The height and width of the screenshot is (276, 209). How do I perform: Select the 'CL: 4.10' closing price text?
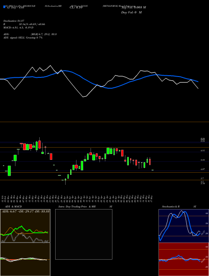(76, 8)
